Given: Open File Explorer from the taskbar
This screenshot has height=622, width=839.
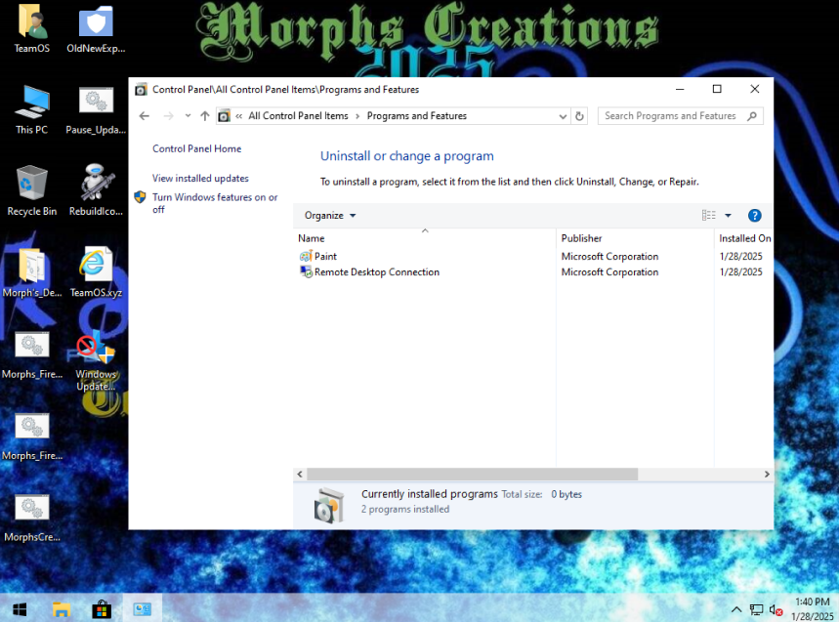Looking at the screenshot, I should [x=62, y=609].
